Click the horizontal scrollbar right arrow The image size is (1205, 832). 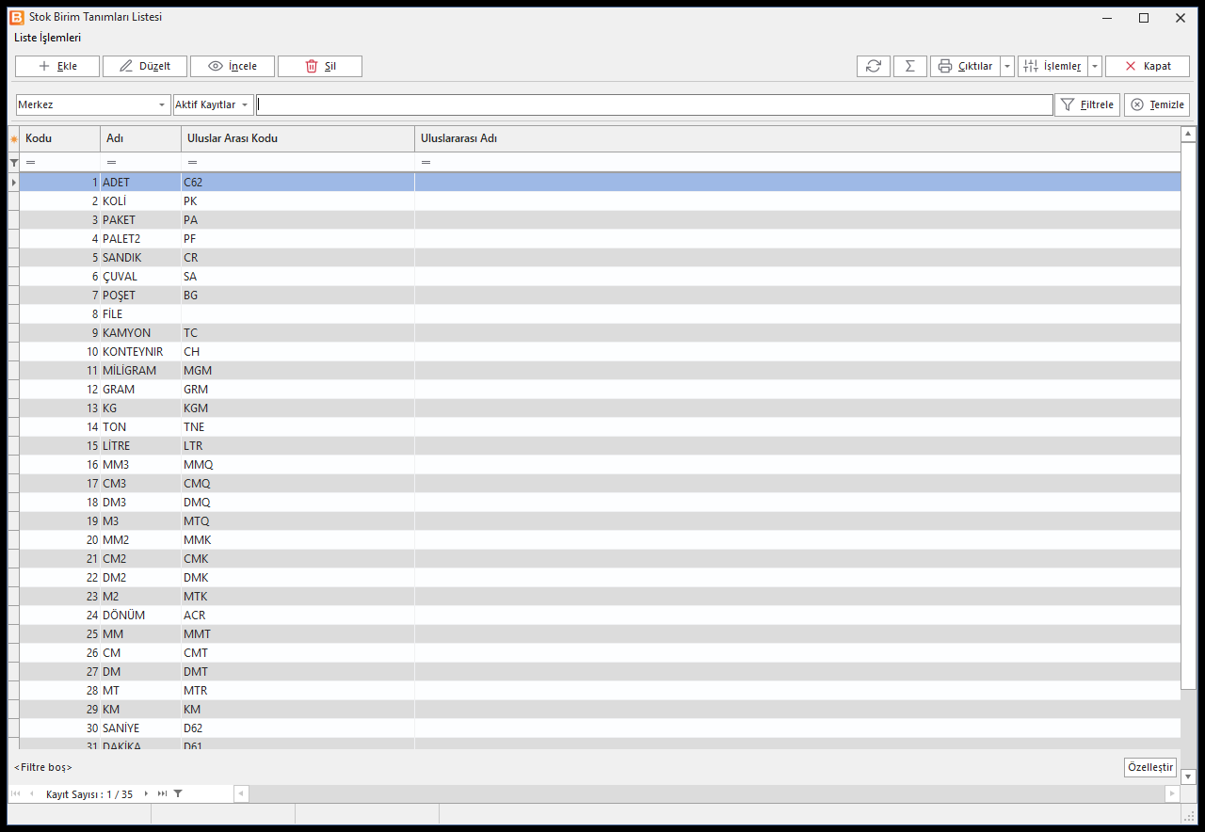click(1172, 793)
